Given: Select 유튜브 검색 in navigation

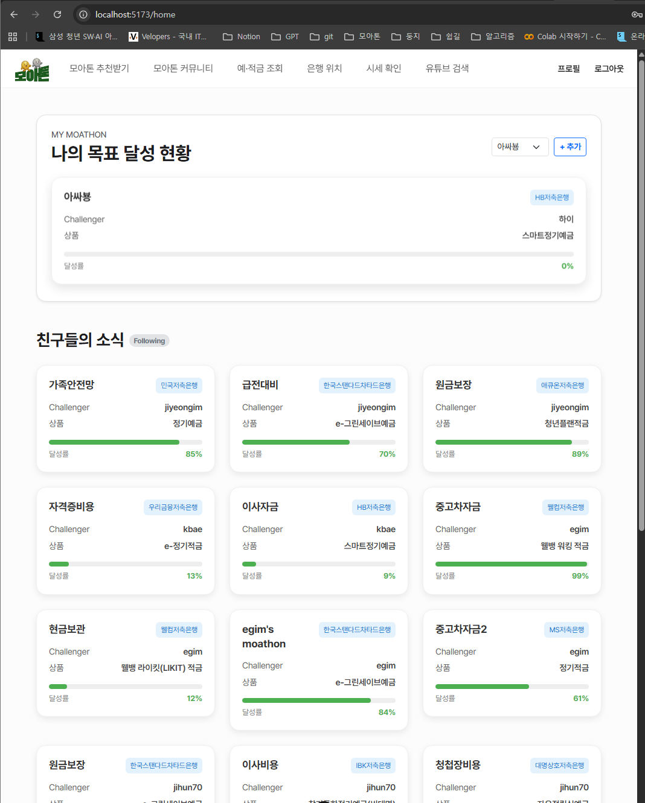Looking at the screenshot, I should [447, 68].
